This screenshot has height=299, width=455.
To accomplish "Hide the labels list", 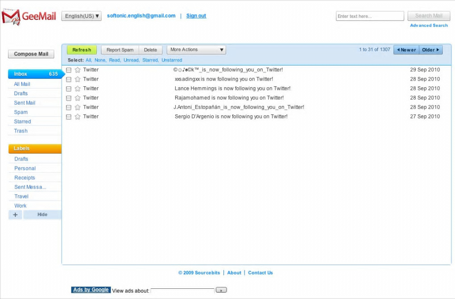I will (42, 214).
